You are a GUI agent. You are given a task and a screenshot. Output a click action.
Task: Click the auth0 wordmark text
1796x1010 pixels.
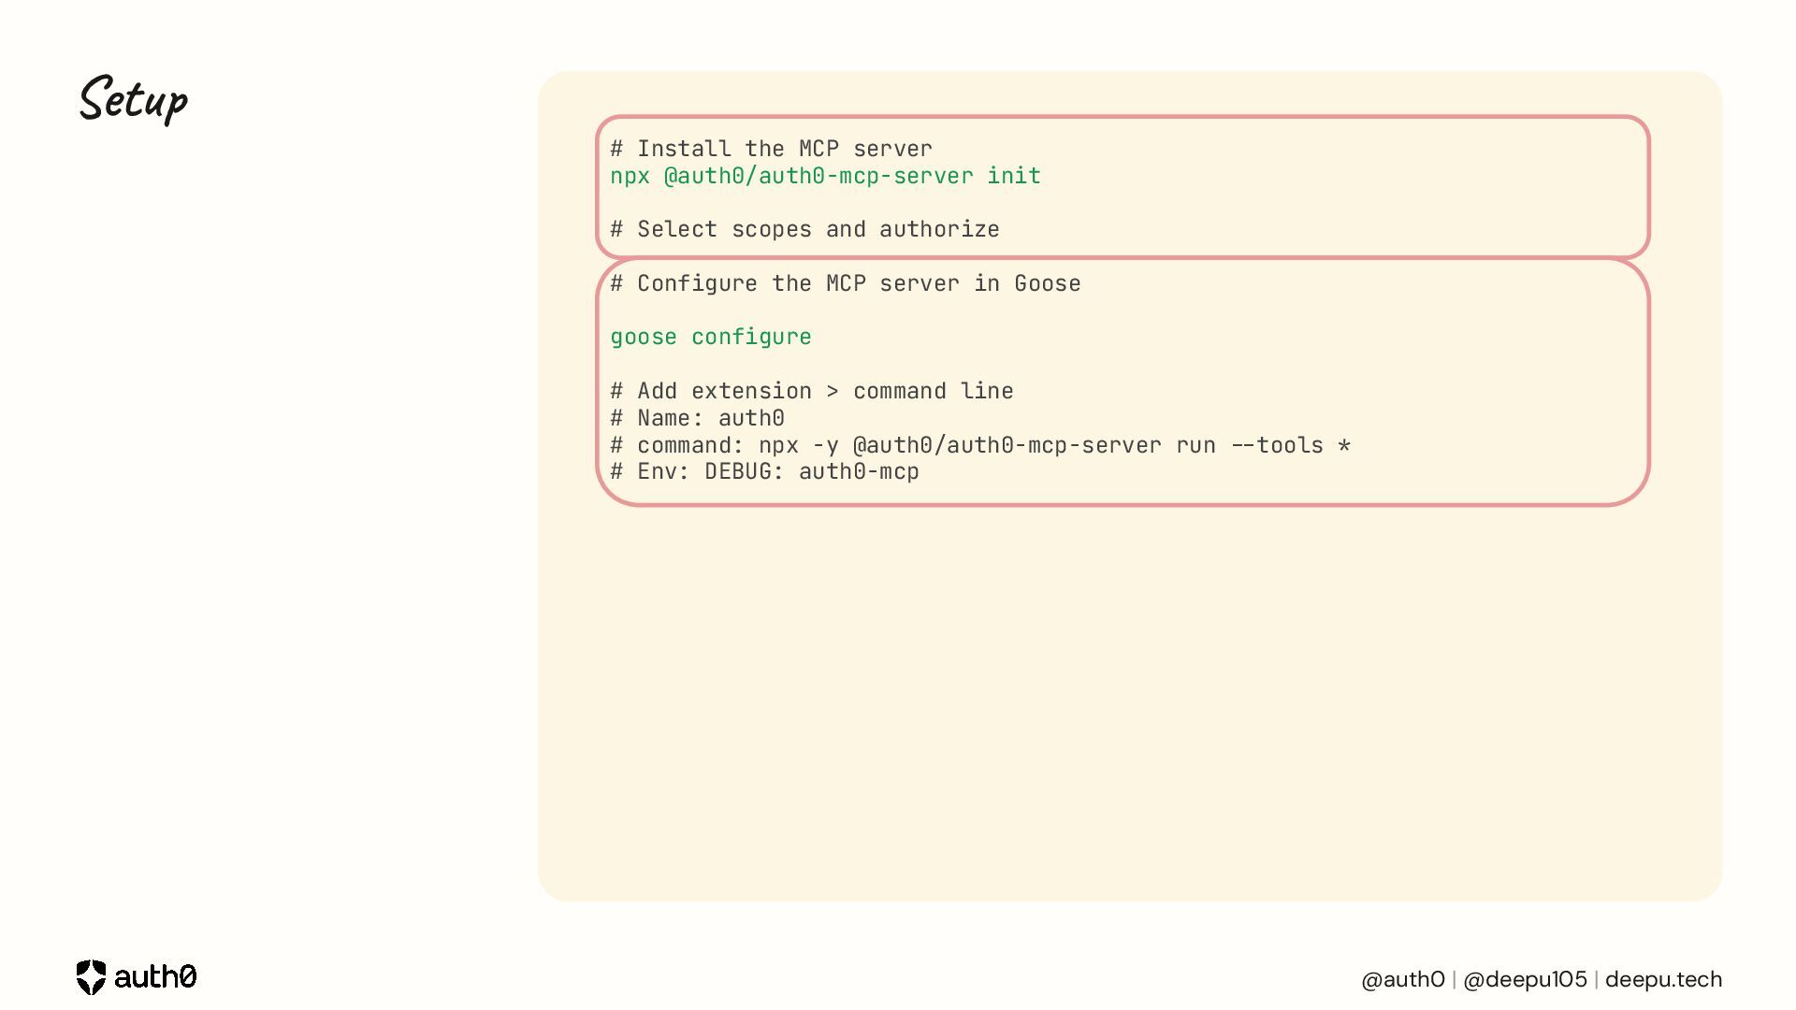(155, 977)
